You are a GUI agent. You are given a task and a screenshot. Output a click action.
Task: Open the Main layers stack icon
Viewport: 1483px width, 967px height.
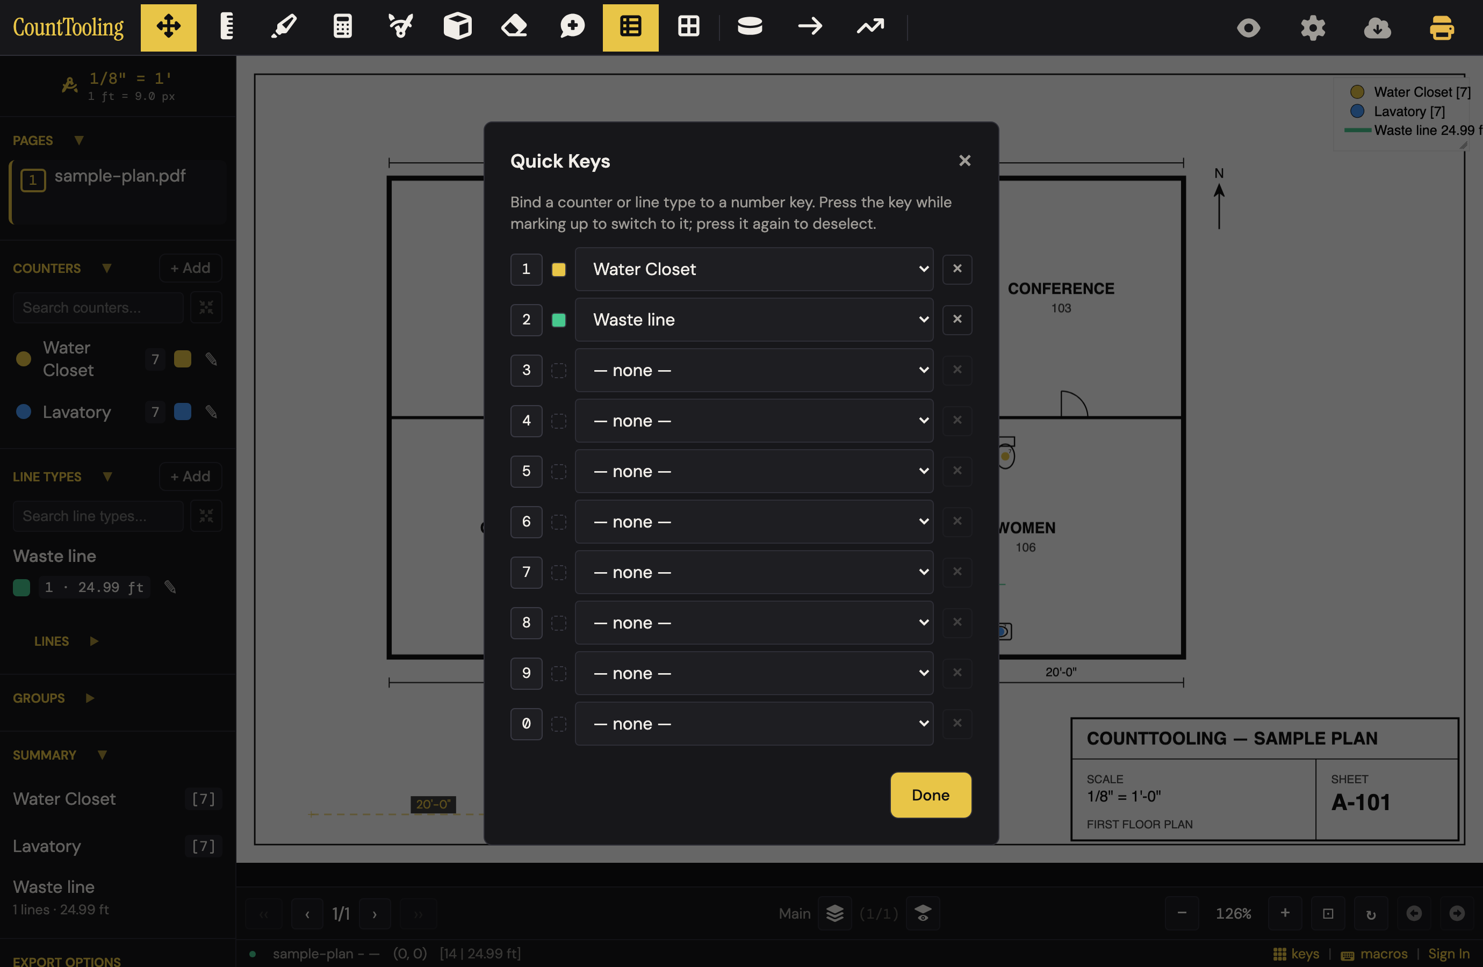click(835, 913)
